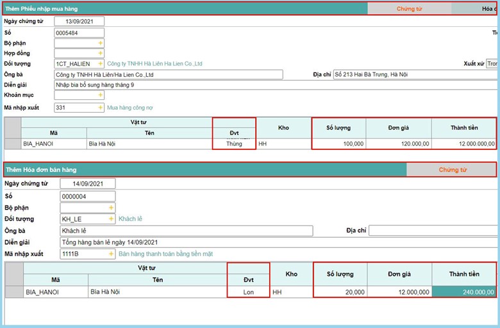Click the Công ty TNHH Hà Liên link
500x328 pixels.
pos(154,64)
